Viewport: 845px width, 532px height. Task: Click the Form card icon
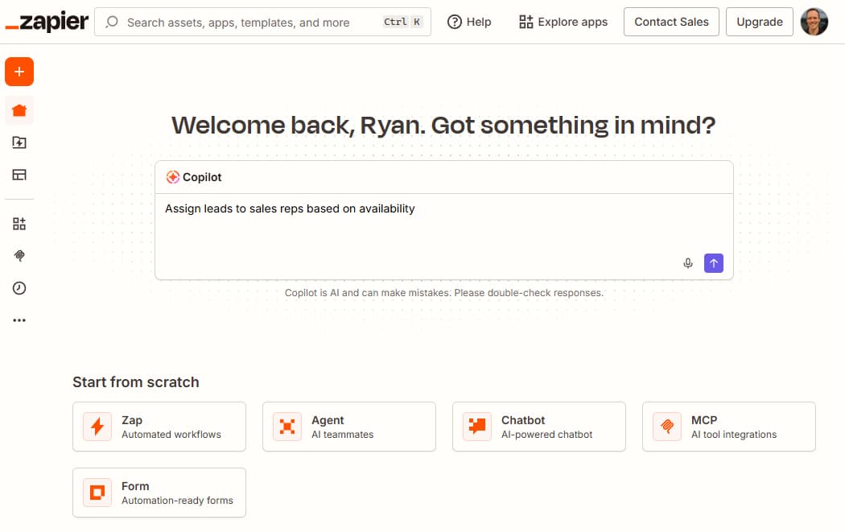97,493
